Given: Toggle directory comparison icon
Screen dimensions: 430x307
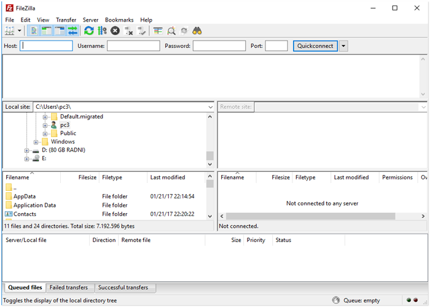Looking at the screenshot, I should [x=171, y=31].
